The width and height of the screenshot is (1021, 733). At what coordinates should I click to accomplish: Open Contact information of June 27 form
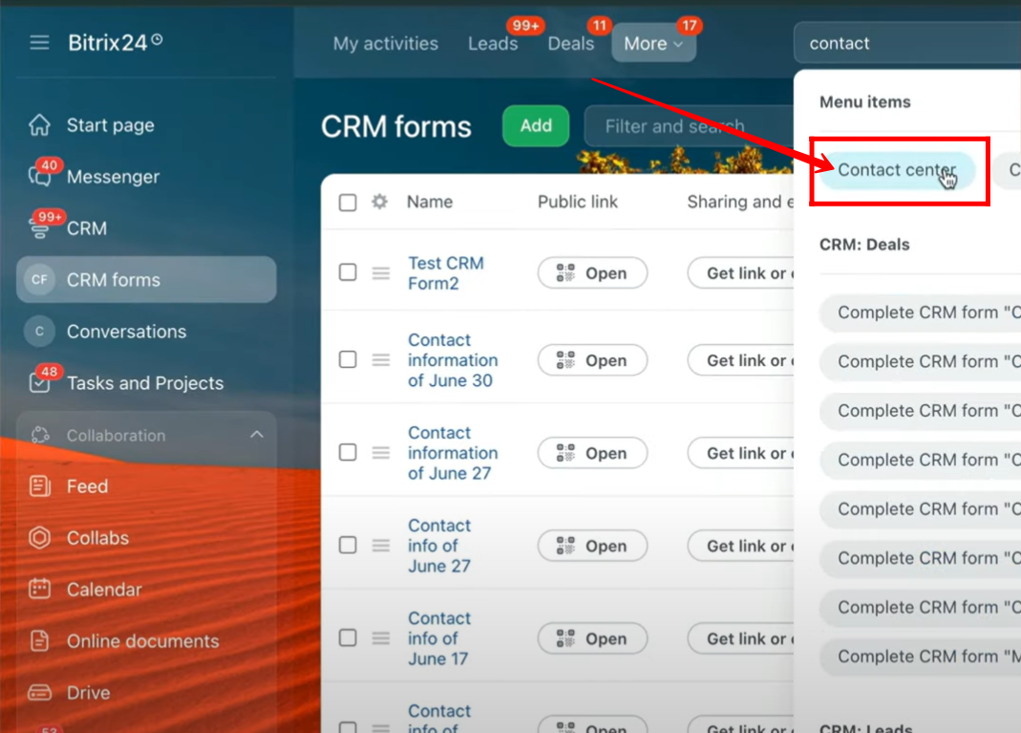pos(453,453)
